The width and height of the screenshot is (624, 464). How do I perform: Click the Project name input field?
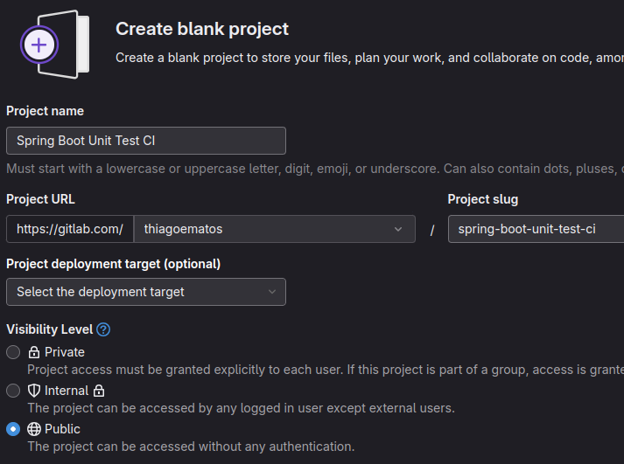(146, 141)
